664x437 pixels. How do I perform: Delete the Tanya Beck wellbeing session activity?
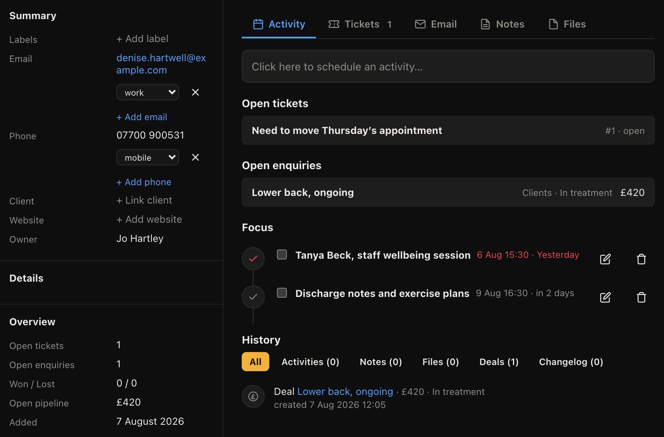[x=641, y=259]
